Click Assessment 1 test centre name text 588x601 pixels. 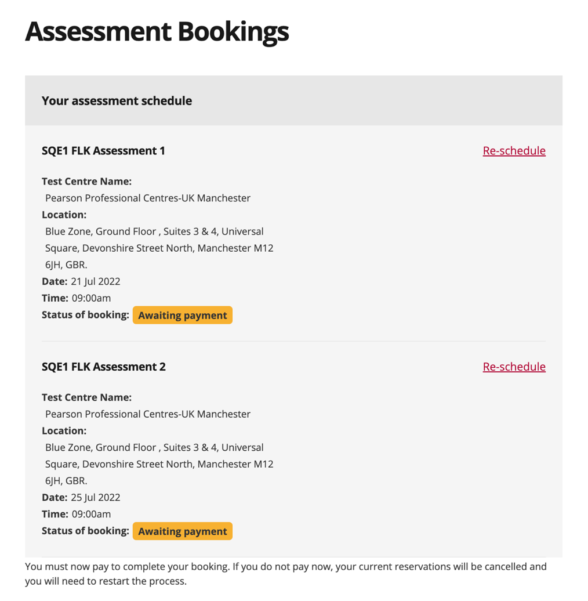click(148, 198)
